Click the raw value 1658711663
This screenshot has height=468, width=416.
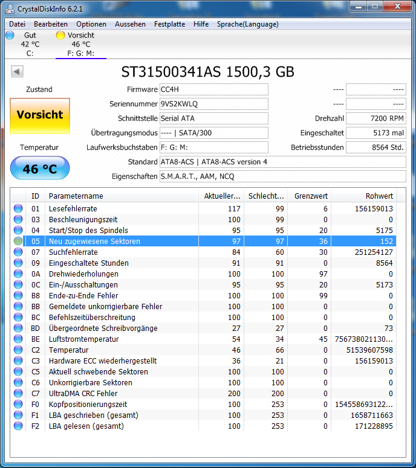[372, 415]
